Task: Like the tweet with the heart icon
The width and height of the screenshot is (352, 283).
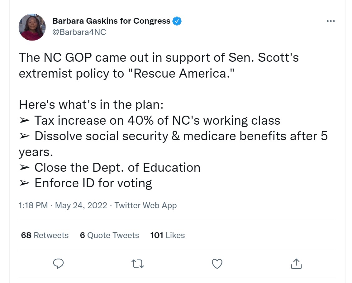Action: [217, 264]
